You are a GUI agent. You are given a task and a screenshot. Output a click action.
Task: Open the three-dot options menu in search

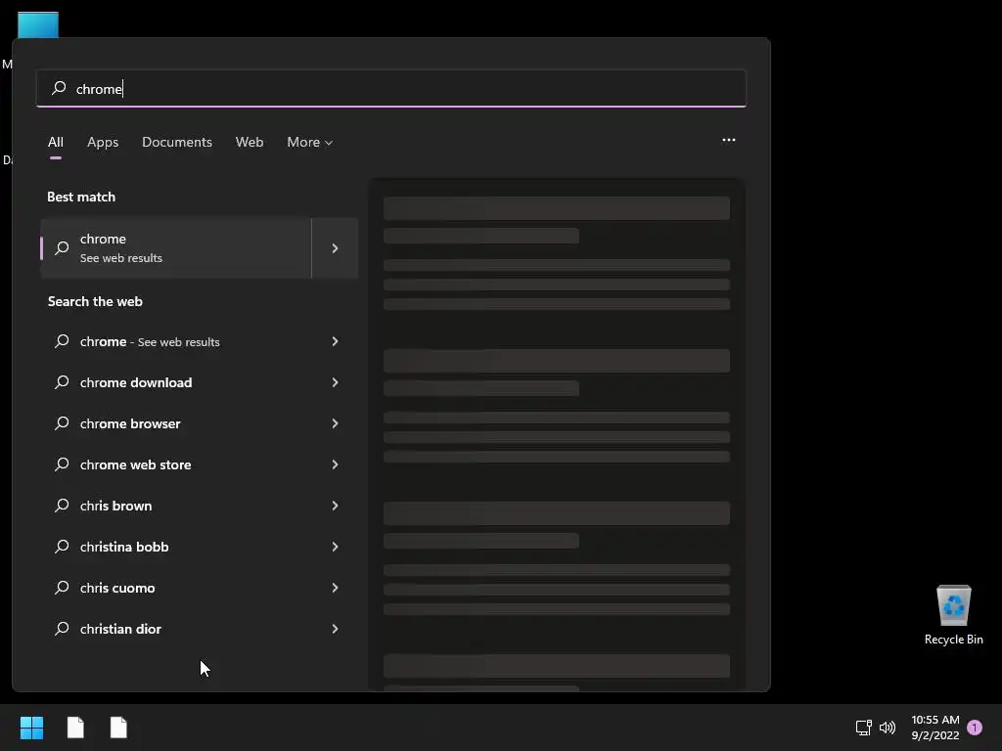[x=728, y=140]
